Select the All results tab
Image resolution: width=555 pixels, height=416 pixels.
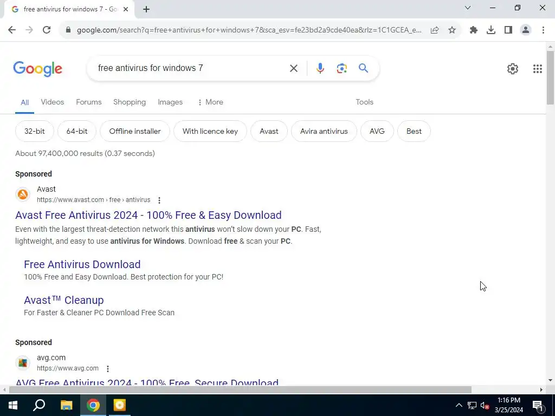point(24,102)
